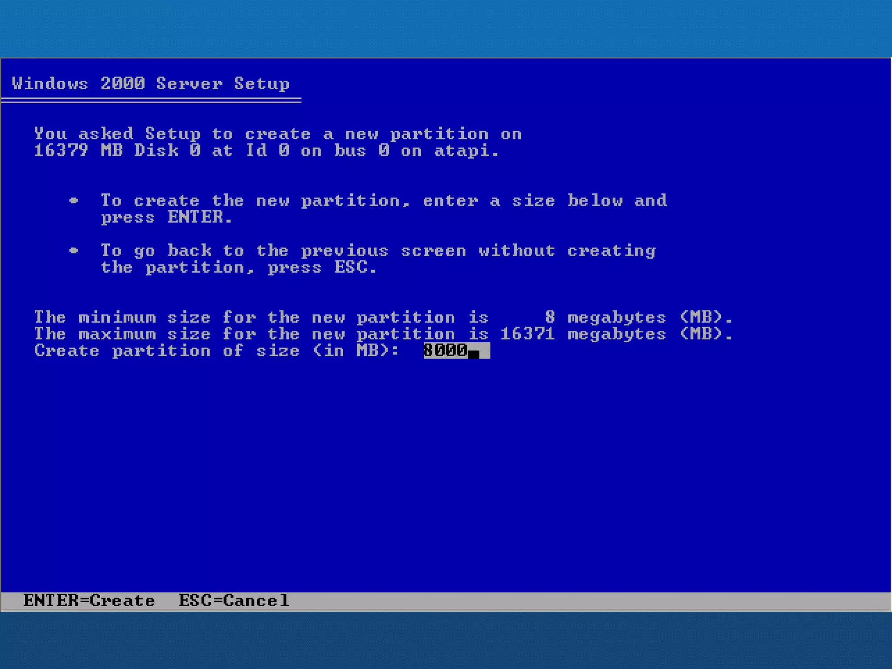The width and height of the screenshot is (892, 669).
Task: Click the 16379 MB Disk 0 text
Action: coord(118,151)
